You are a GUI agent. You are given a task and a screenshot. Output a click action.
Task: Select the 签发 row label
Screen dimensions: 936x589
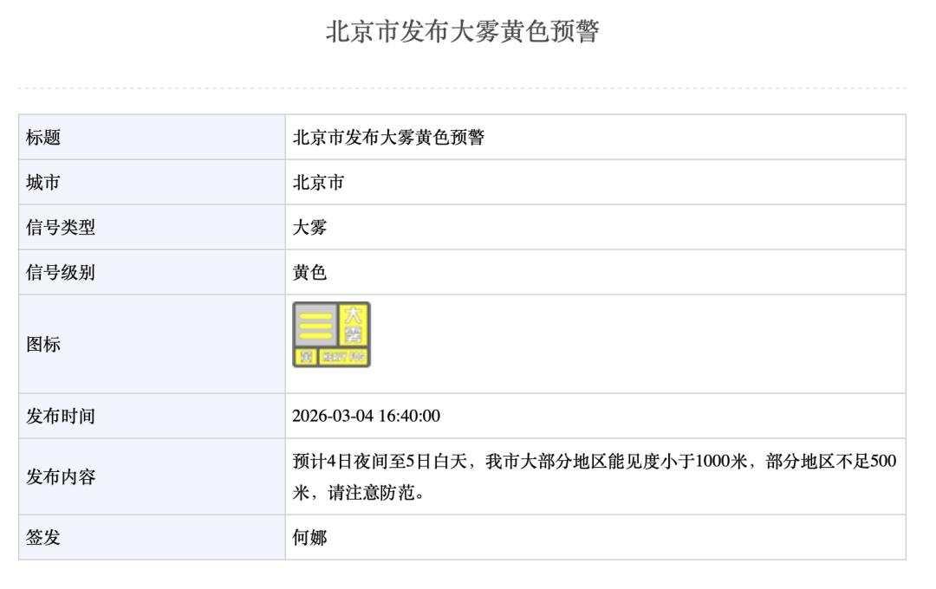pos(43,537)
